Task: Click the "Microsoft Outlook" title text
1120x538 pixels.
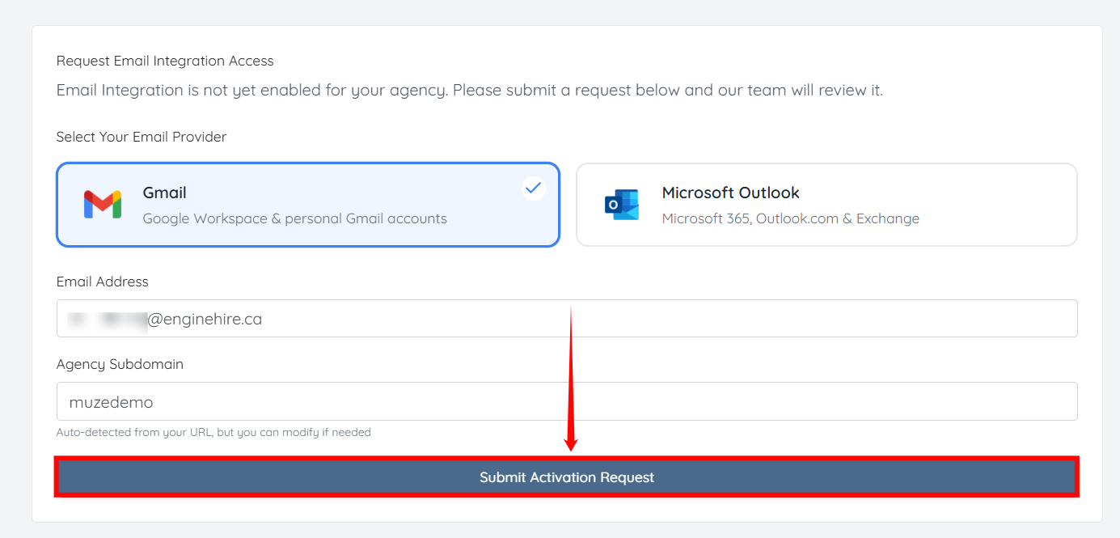Action: tap(730, 193)
